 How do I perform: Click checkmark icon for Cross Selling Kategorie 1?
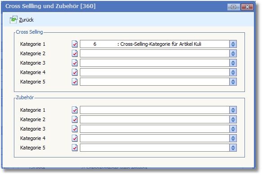click(74, 44)
